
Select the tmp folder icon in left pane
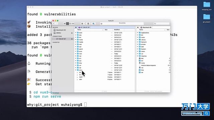click(x=78, y=63)
